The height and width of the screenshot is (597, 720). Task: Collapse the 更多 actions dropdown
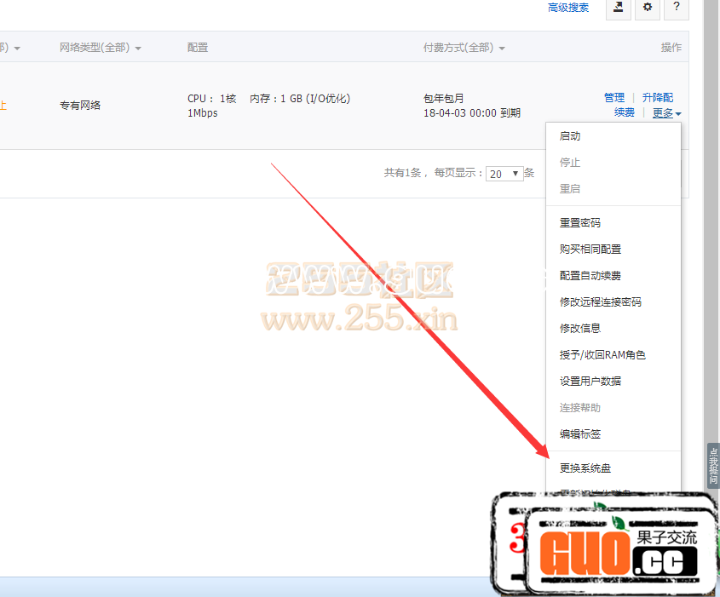coord(666,113)
